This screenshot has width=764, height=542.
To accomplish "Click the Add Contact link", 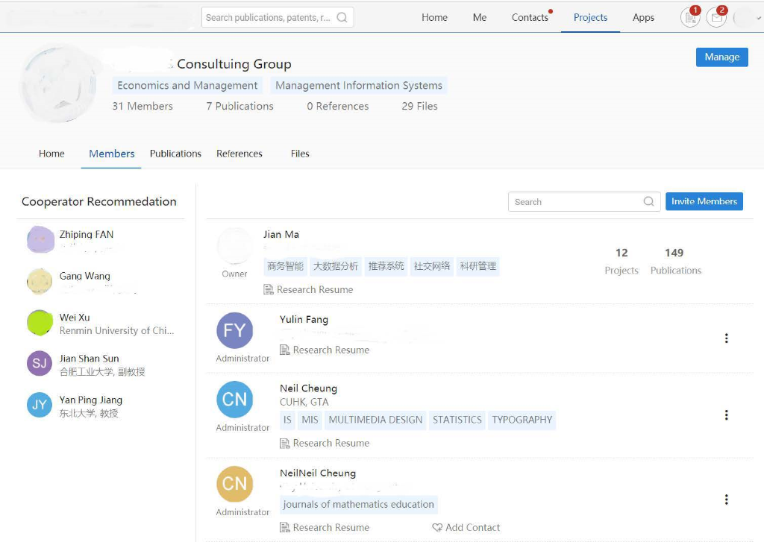I will (472, 527).
